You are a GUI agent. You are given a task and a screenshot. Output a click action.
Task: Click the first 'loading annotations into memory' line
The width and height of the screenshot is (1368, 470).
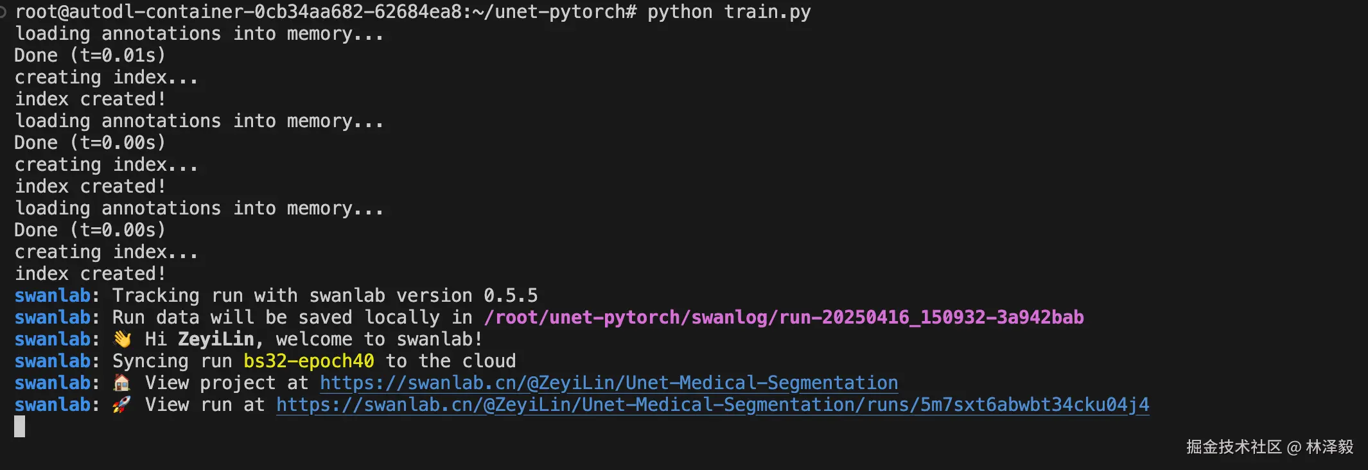point(199,33)
